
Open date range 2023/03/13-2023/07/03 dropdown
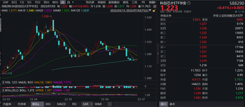[x=131, y=10]
